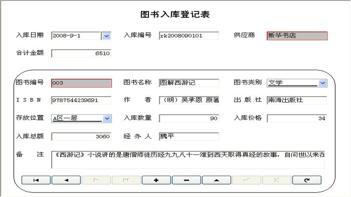The image size is (351, 197).
Task: Open the 入库日期 date picker dropdown
Action: [x=106, y=36]
